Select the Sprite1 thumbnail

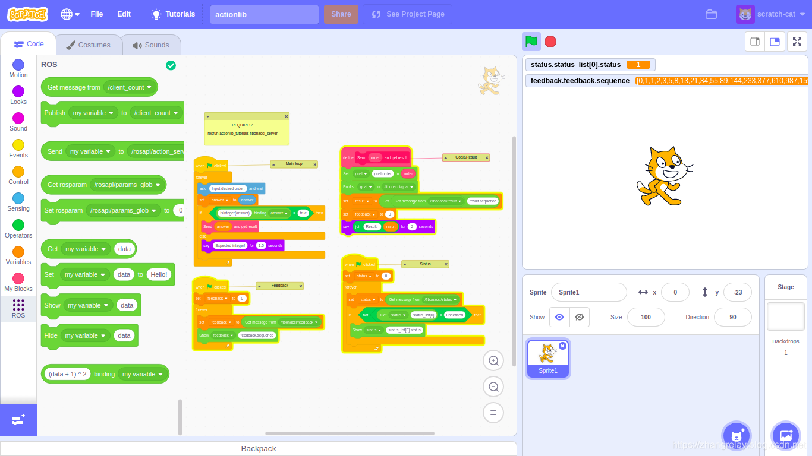click(x=548, y=358)
